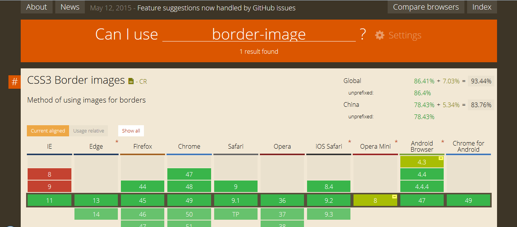
Task: Switch to Usage relative view
Action: [x=89, y=131]
